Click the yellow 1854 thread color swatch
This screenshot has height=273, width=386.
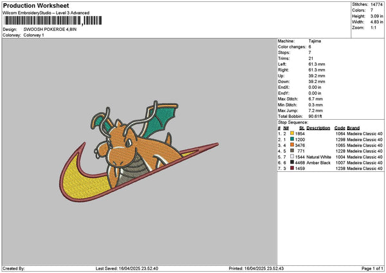pyautogui.click(x=292, y=133)
